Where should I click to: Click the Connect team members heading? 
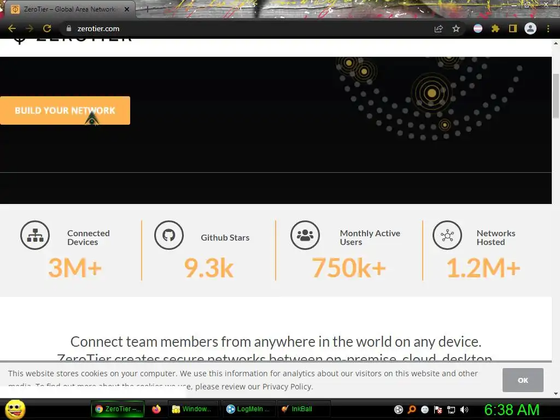point(276,342)
